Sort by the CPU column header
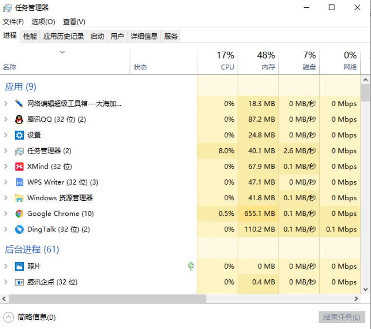Screen dimensions: 371x329 point(218,62)
